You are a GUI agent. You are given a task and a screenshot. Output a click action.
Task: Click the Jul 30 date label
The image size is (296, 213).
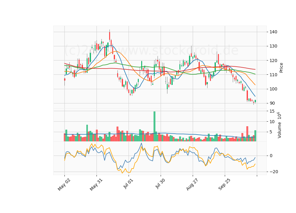pos(160,183)
